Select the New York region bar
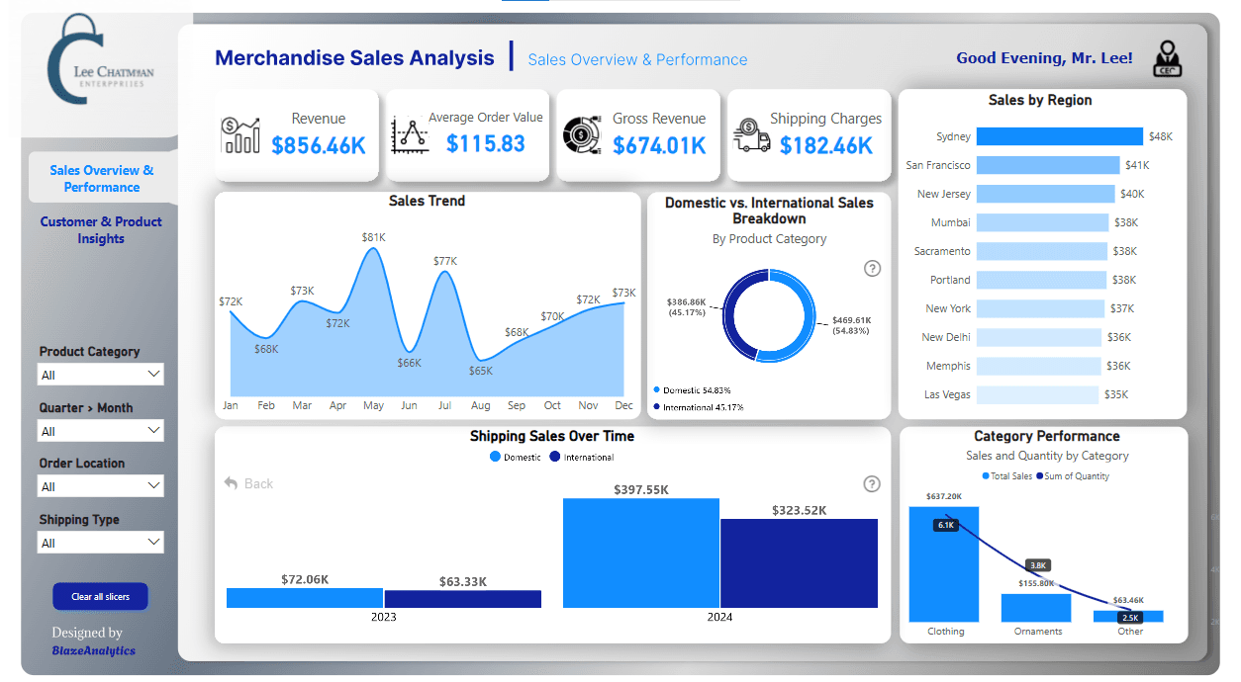This screenshot has width=1241, height=682. pyautogui.click(x=1040, y=308)
